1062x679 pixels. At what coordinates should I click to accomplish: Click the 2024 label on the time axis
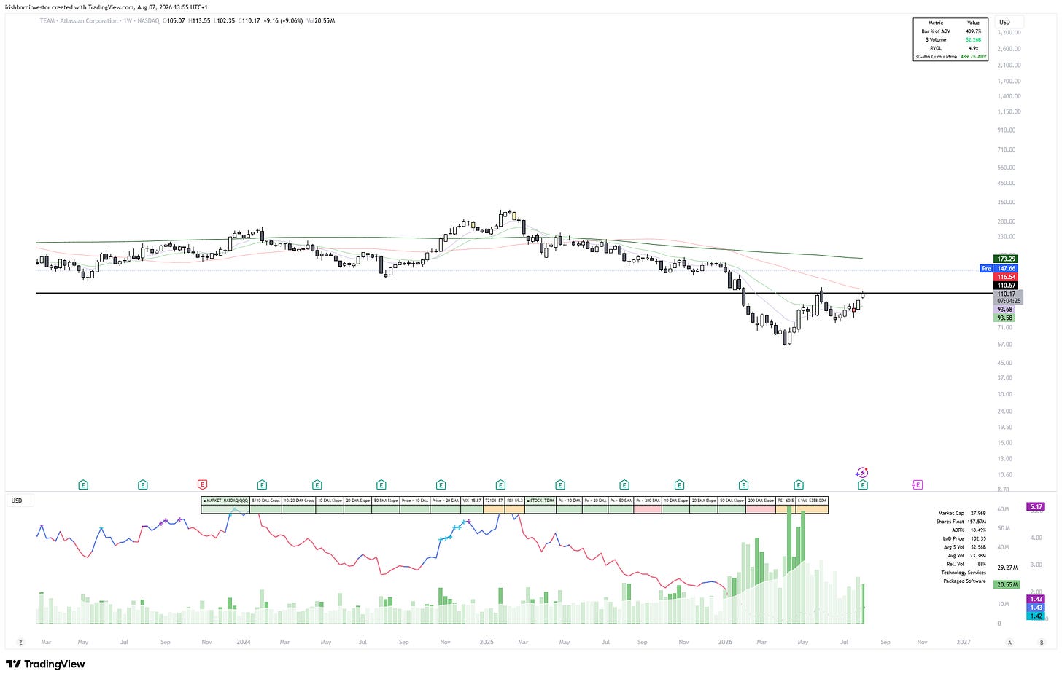[244, 642]
